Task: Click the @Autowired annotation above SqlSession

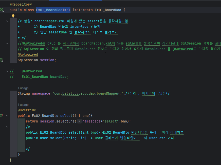Action: point(28,54)
